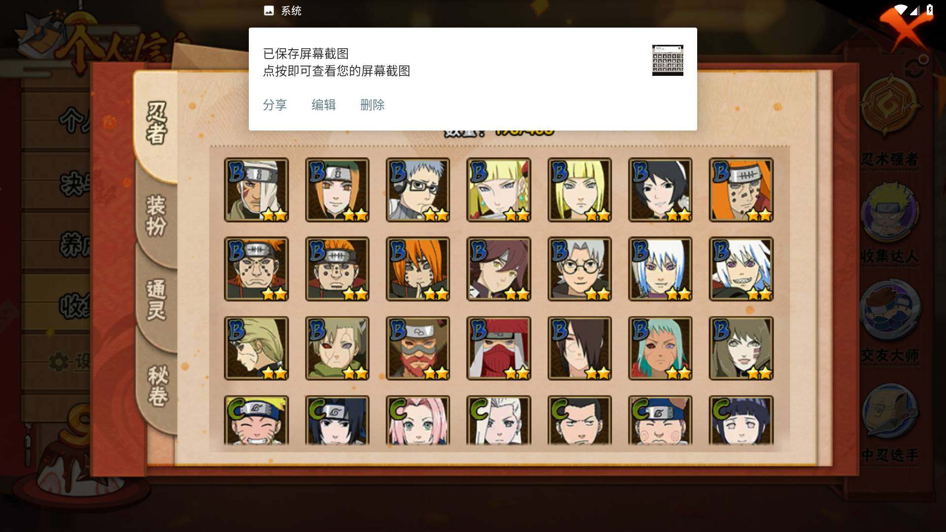Screen dimensions: 946x532
Task: Select the red-masked B-rank ninja portrait
Action: pyautogui.click(x=499, y=348)
